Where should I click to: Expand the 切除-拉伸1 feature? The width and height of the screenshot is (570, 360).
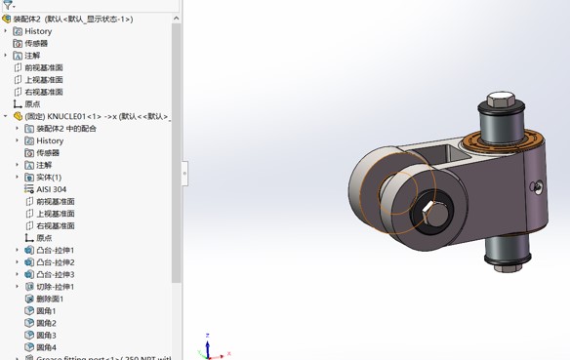(18, 287)
